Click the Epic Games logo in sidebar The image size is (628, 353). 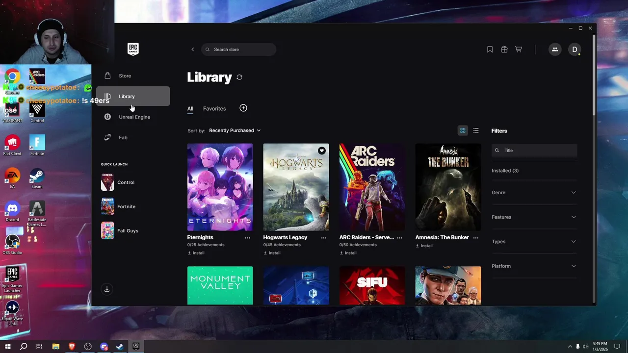[133, 49]
